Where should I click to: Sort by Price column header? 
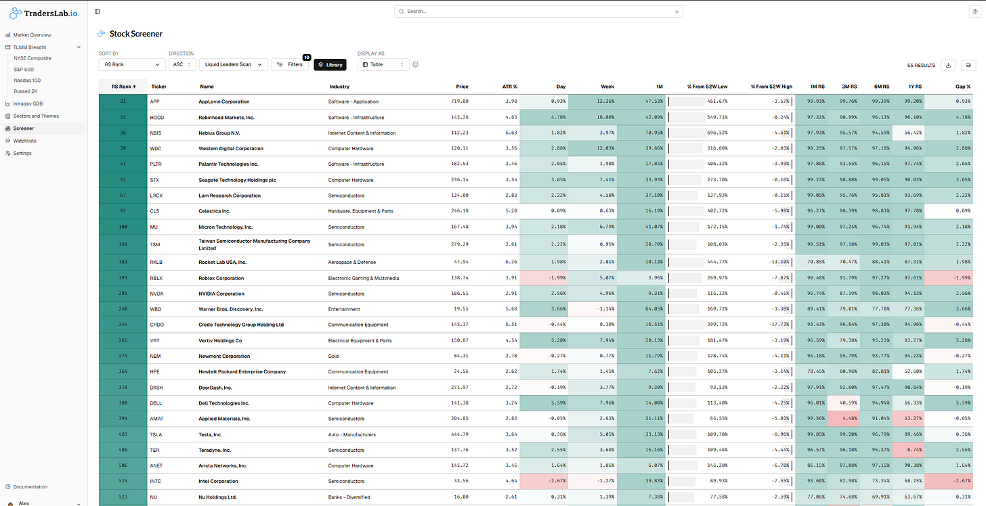pos(462,87)
